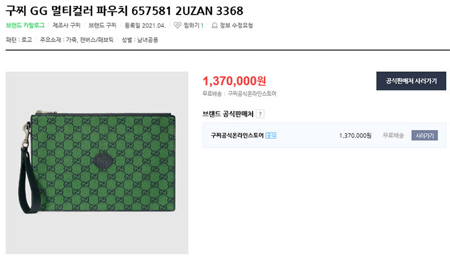
Task: Open the 브랜드 카탈로그 link
Action: pos(25,25)
